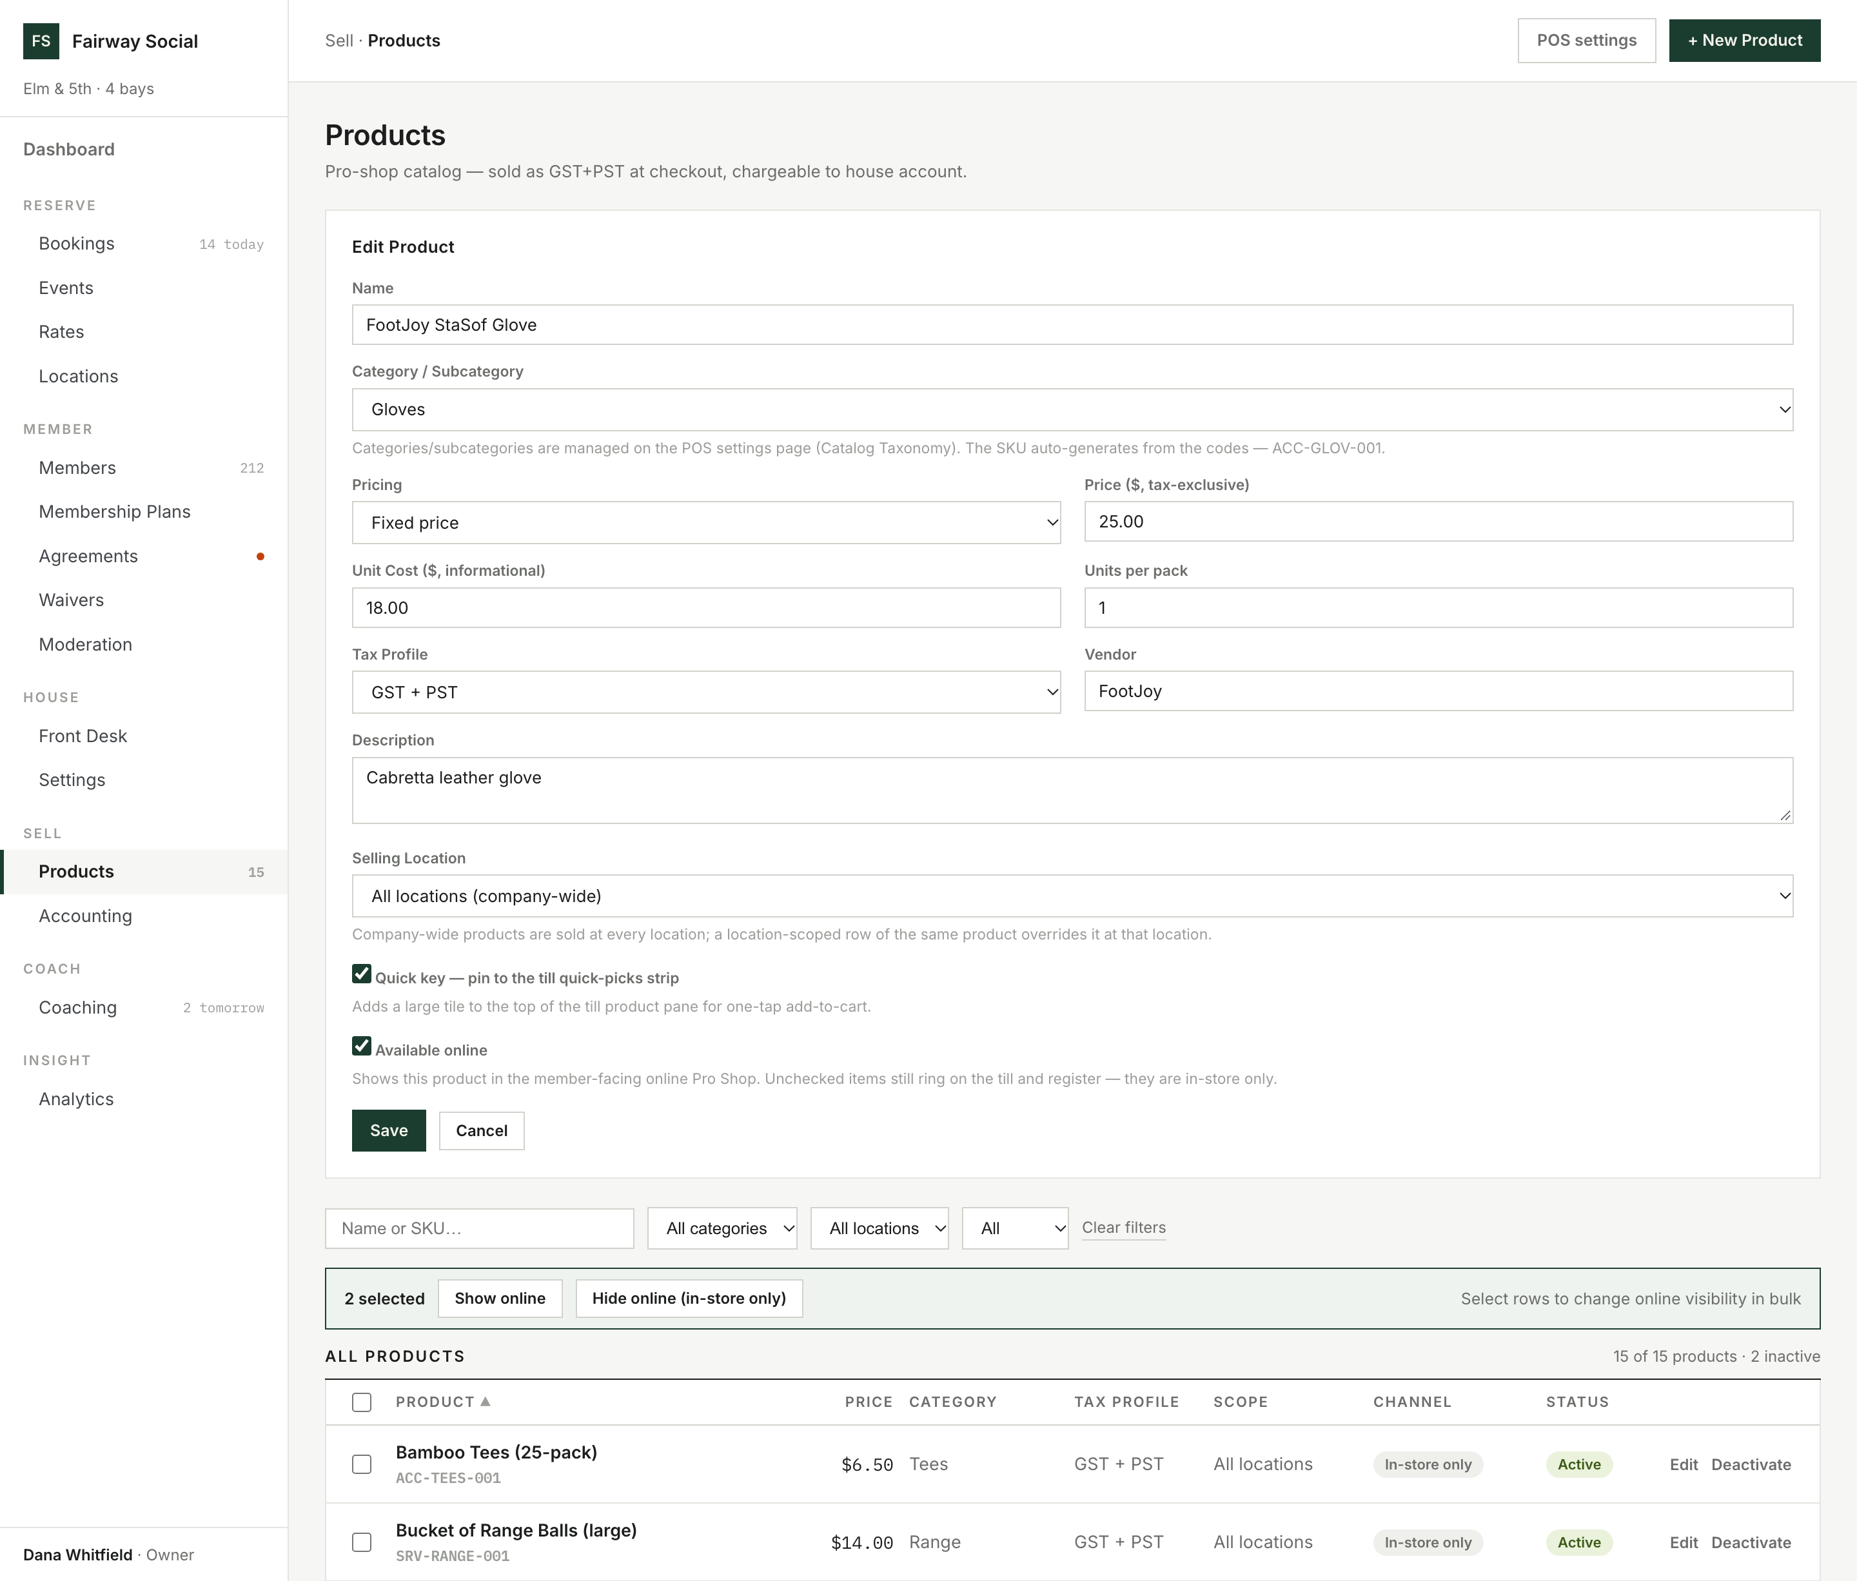Click the red dot next to Agreements
Viewport: 1857px width, 1581px height.
coord(260,556)
